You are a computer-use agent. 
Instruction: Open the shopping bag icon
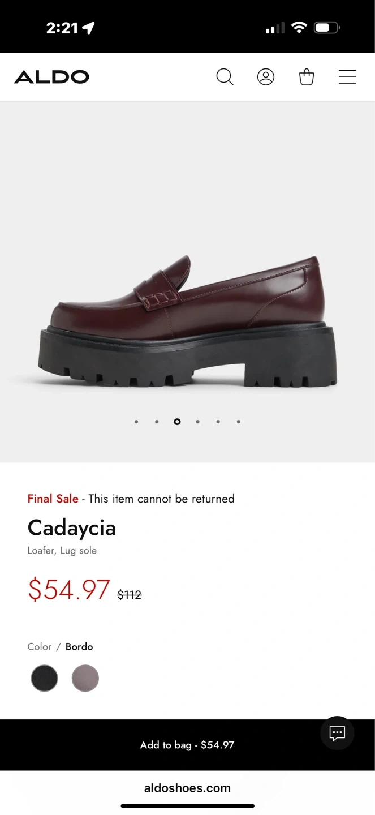(x=307, y=77)
